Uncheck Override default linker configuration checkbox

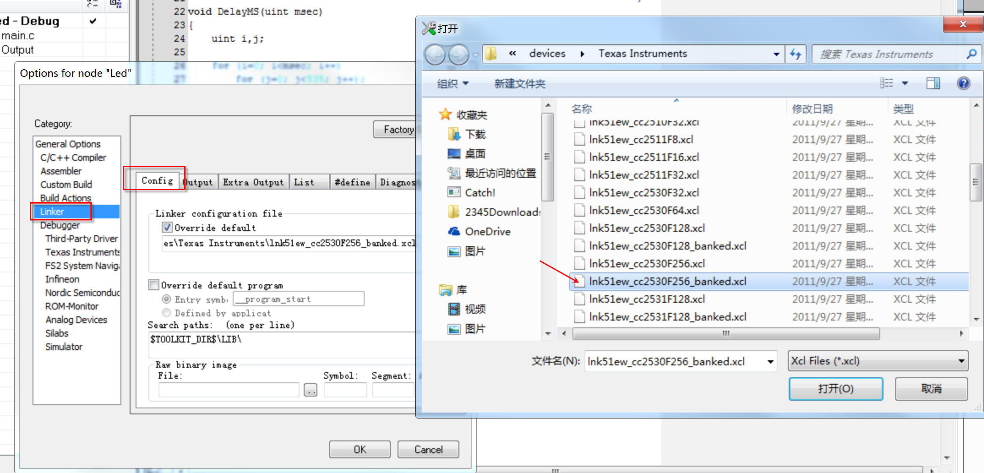pos(167,228)
